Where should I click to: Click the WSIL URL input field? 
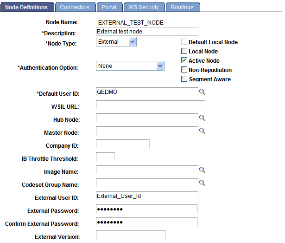click(x=151, y=105)
